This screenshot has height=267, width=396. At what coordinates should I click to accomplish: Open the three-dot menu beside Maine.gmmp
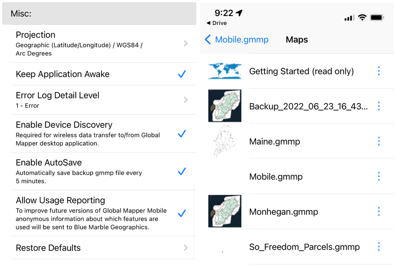coord(378,141)
